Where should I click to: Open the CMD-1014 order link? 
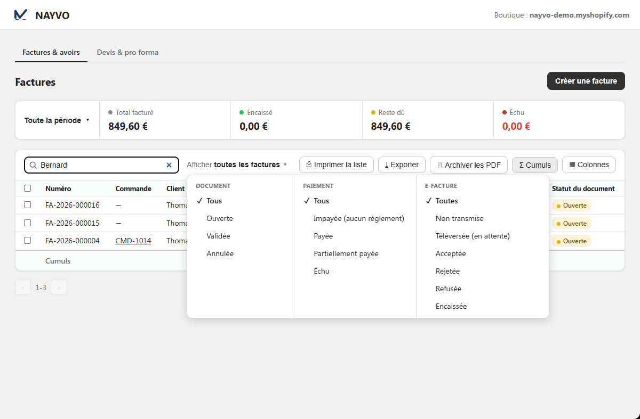[133, 241]
